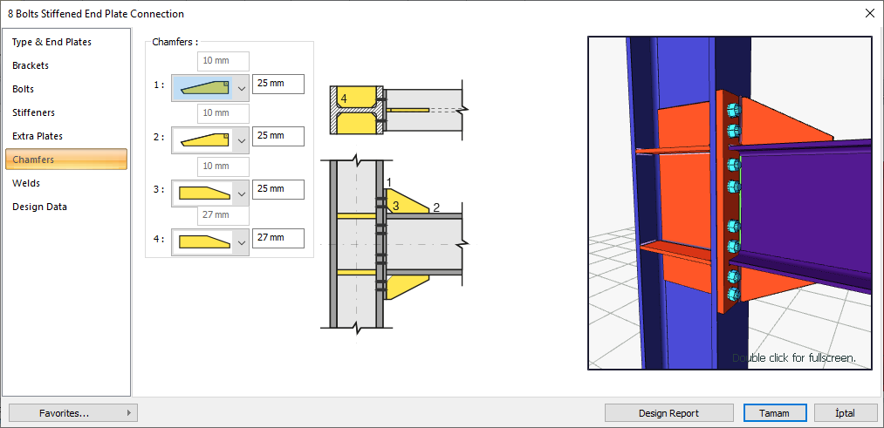Image resolution: width=884 pixels, height=428 pixels.
Task: Open the Extra Plates section
Action: (x=66, y=136)
